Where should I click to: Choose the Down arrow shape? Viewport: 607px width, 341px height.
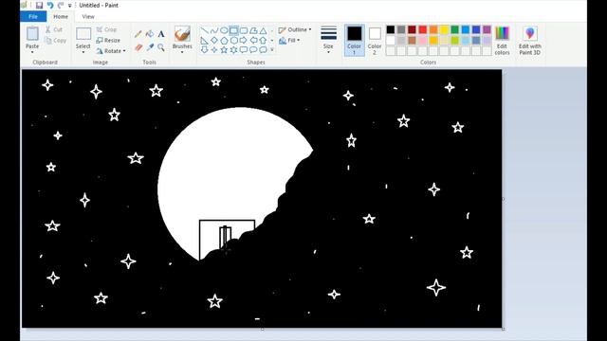[x=205, y=49]
